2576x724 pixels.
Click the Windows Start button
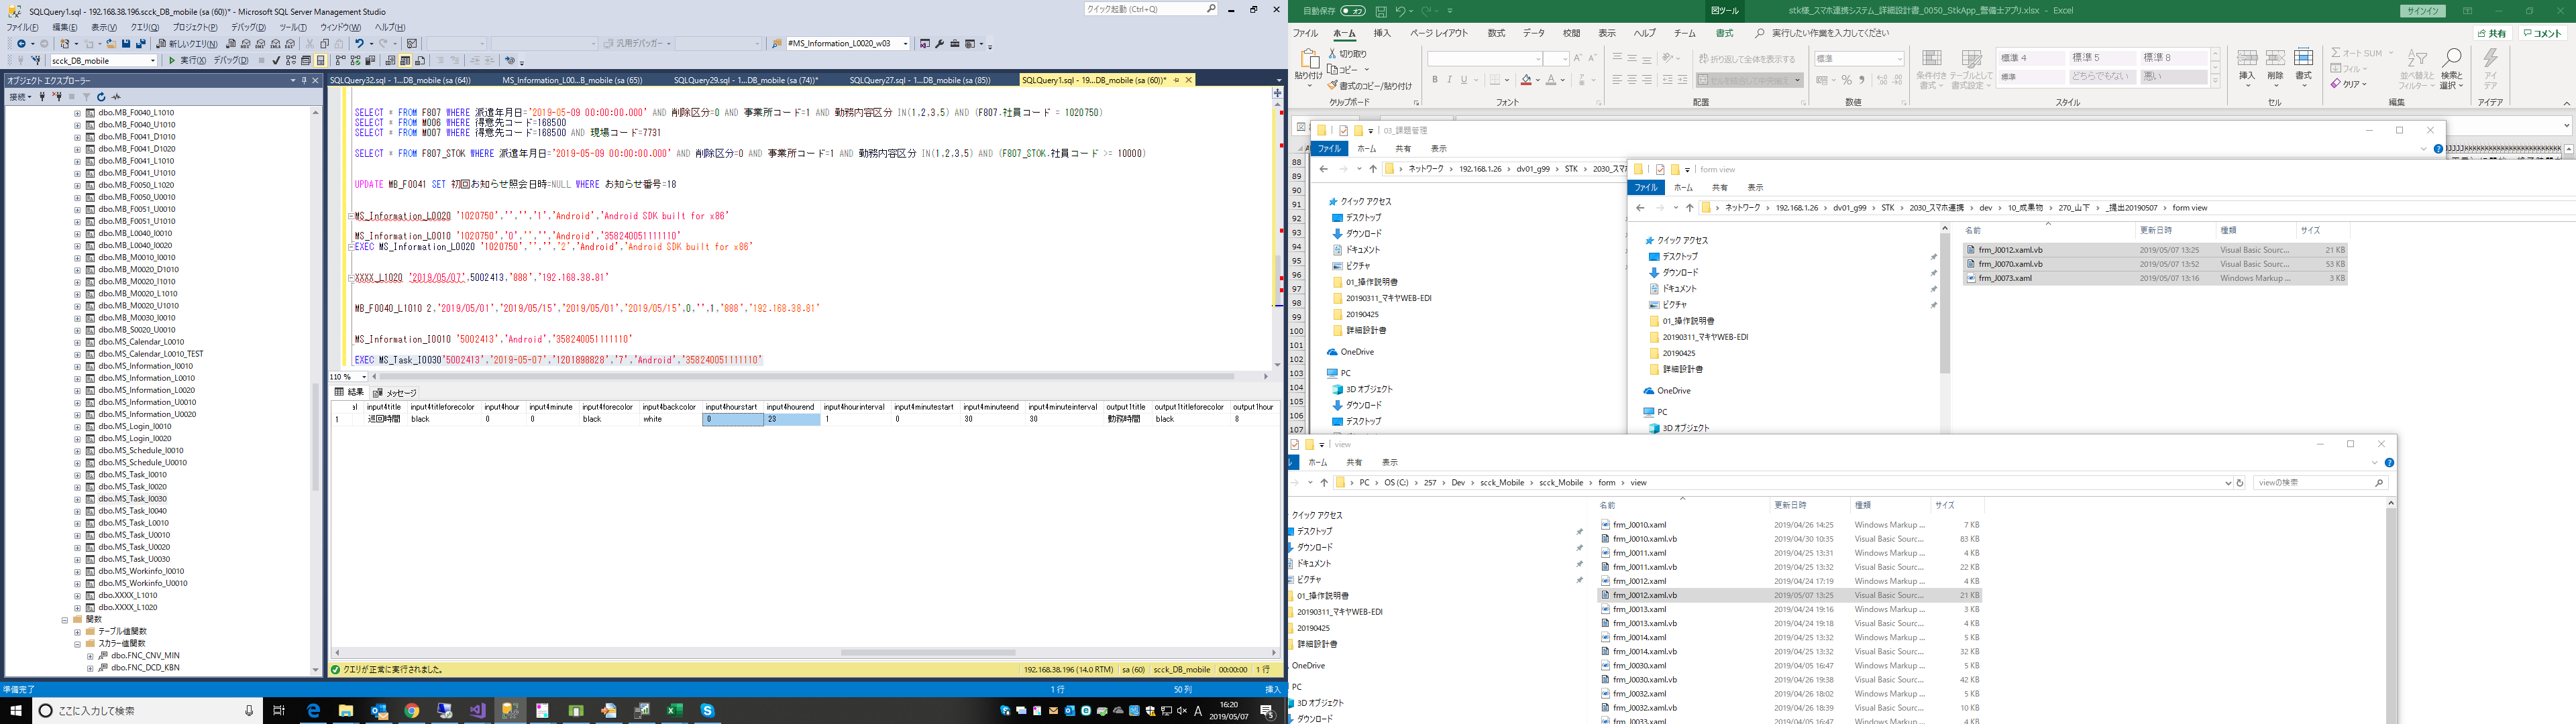(16, 711)
